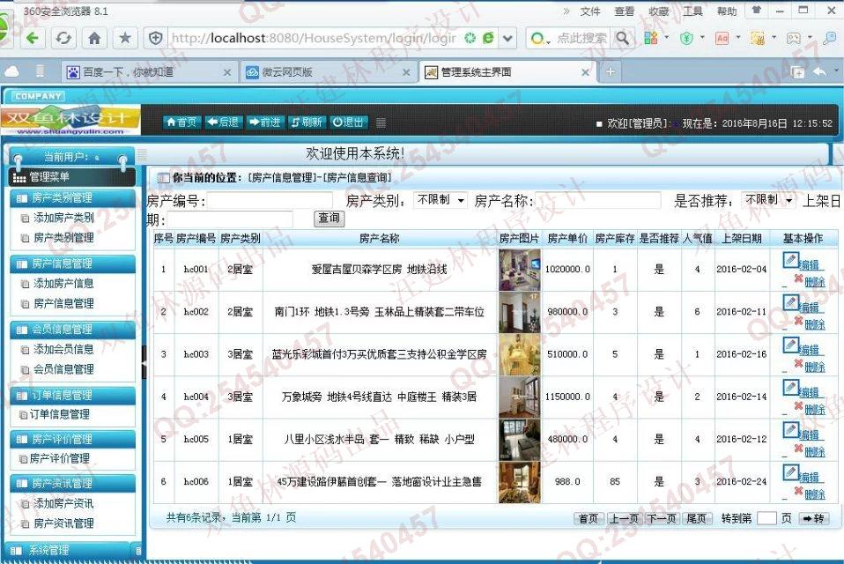This screenshot has width=844, height=564.
Task: Open 会员信息管理 sub-item link
Action: point(63,369)
